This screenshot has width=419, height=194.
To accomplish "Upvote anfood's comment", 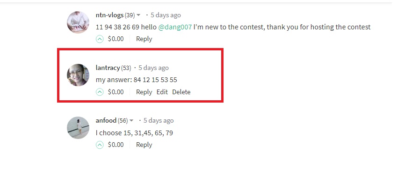I will tap(100, 145).
